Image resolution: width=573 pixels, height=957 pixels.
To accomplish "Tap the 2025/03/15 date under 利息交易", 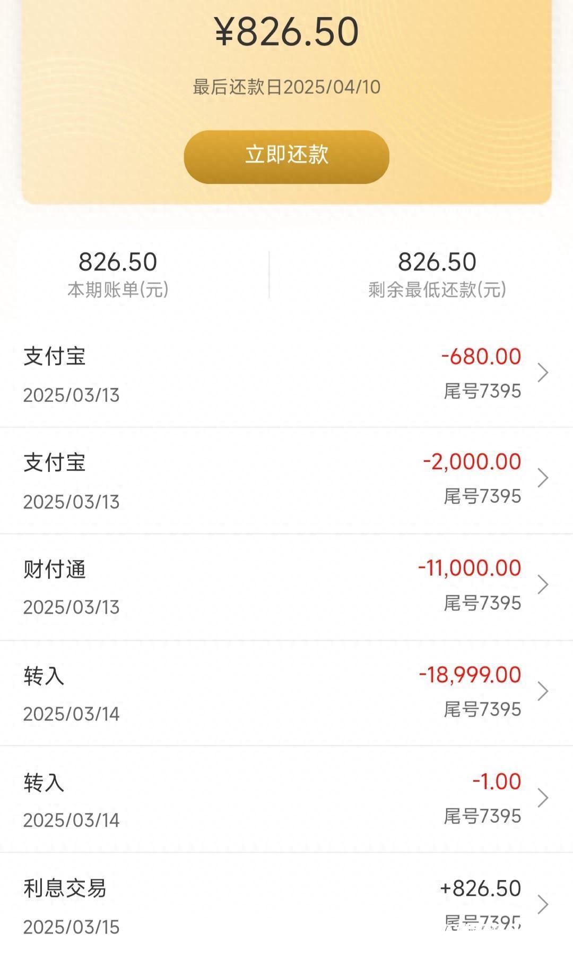I will point(72,927).
